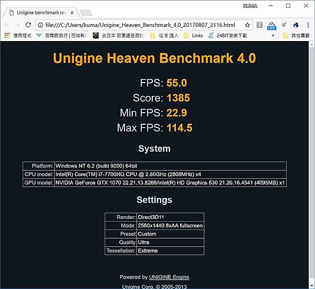Click the 2560x1440 8xAA fullscreen mode cell
Screen dimensions: 315x289
[170, 225]
